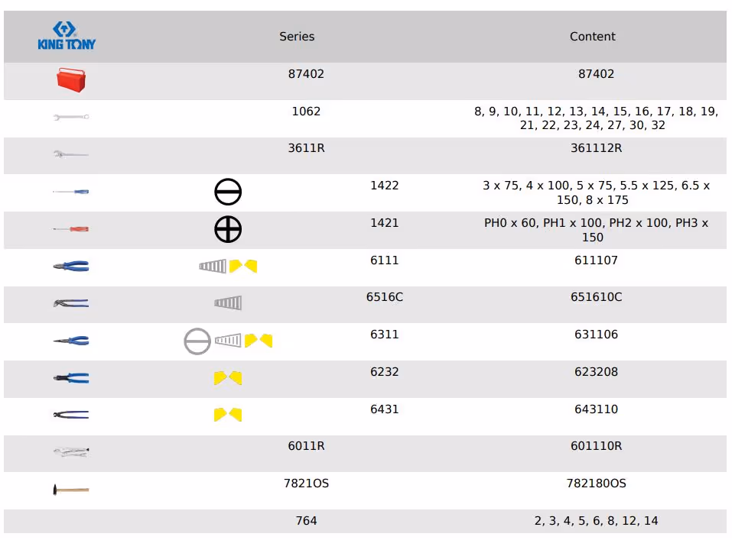This screenshot has height=540, width=732.
Task: Click the long nose pliers icon
Action: [71, 341]
